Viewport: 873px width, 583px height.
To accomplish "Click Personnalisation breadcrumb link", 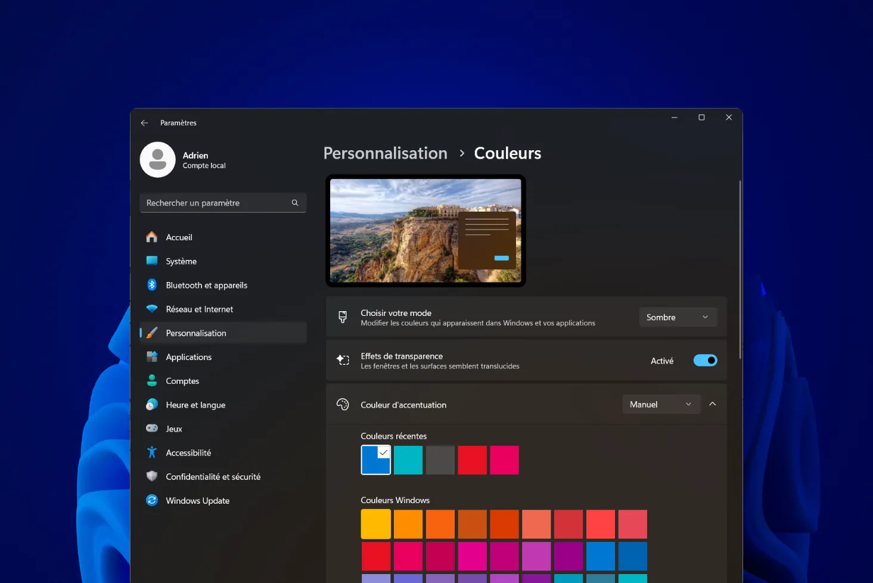I will point(385,153).
